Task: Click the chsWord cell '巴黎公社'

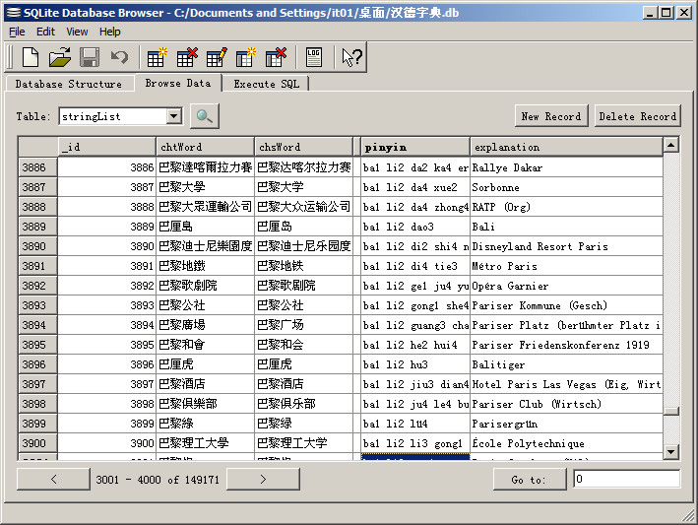Action: (x=303, y=305)
